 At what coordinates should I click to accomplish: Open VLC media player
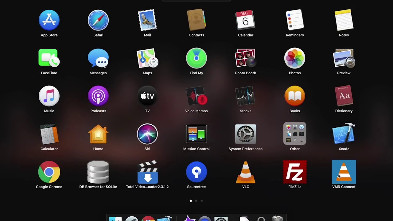point(246,172)
